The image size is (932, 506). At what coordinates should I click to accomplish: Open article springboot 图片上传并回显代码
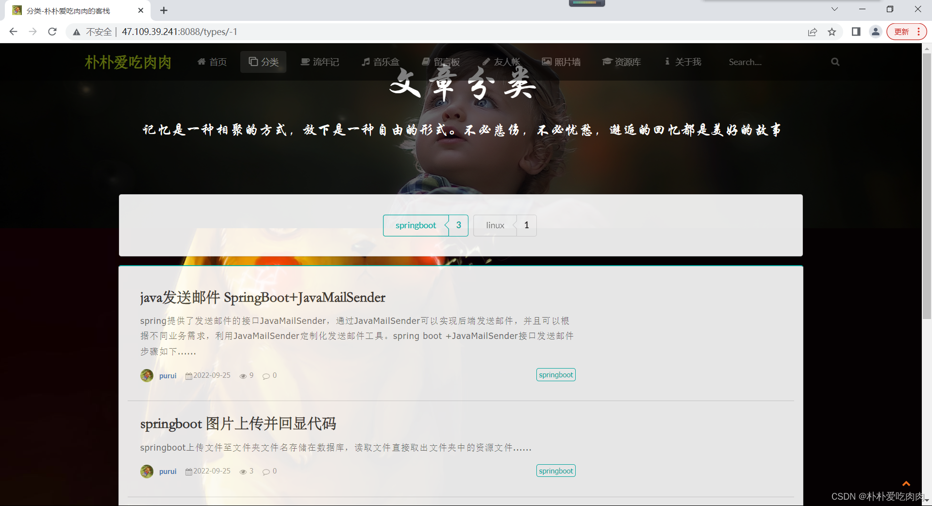[238, 423]
